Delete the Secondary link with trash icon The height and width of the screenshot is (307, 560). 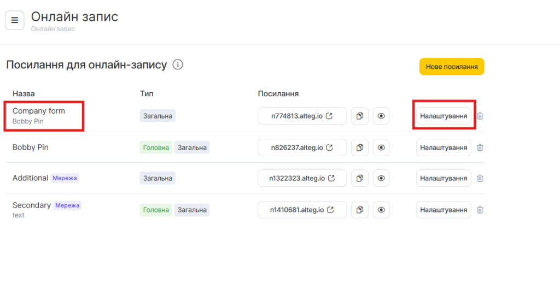(x=480, y=210)
